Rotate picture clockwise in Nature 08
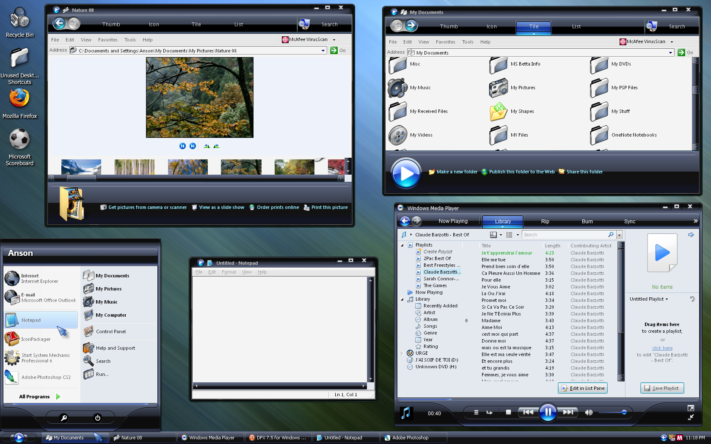Screen dimensions: 711x444 tap(207, 146)
